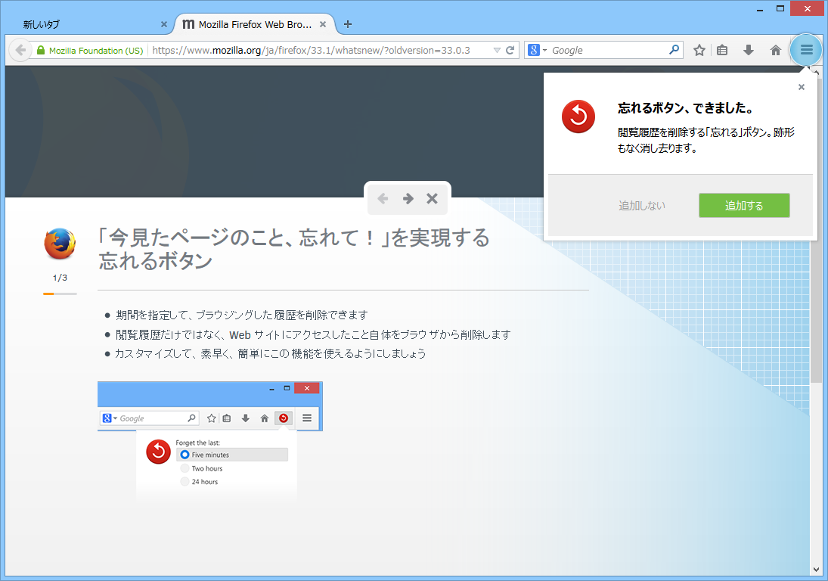This screenshot has height=581, width=828.
Task: Open the Downloads arrow icon
Action: 747,49
